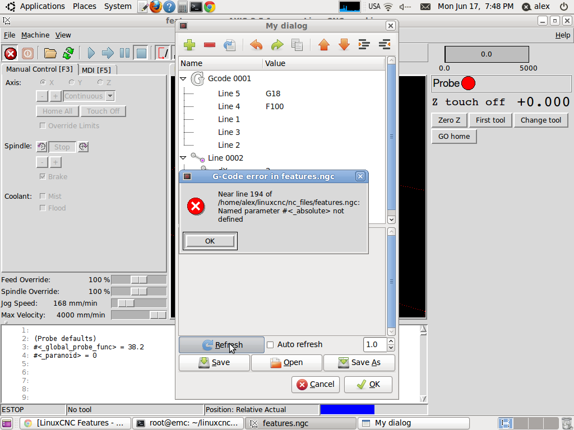Viewport: 574px width, 430px height.
Task: Select Line 5 row with G18 value
Action: (282, 94)
